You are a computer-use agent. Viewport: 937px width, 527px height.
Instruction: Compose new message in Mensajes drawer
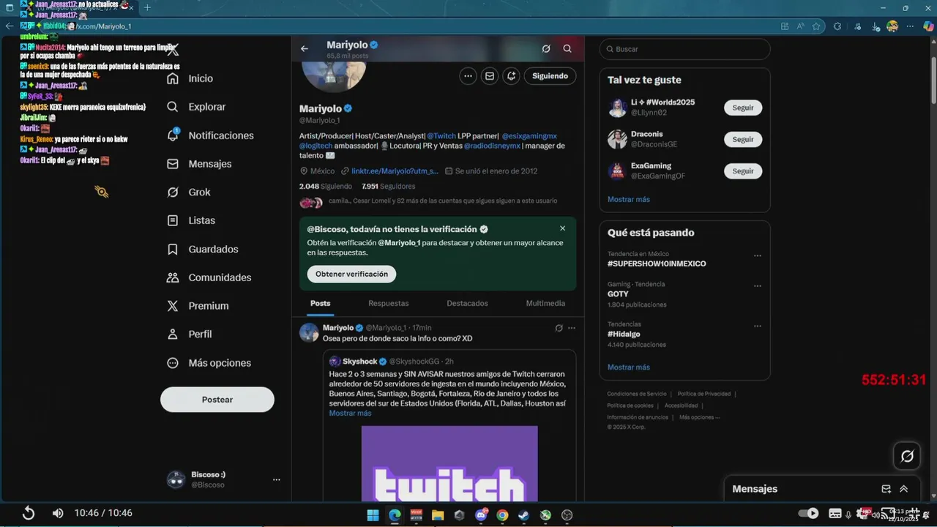pos(886,489)
